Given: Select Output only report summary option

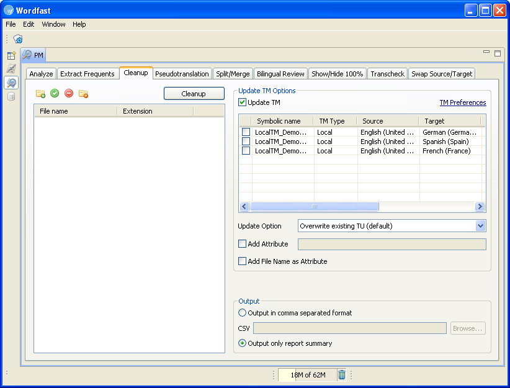Looking at the screenshot, I should [243, 343].
